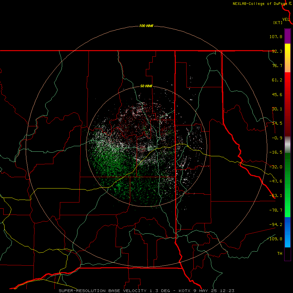The width and height of the screenshot is (293, 293).
Task: Click the [KT] units label
Action: pyautogui.click(x=278, y=22)
